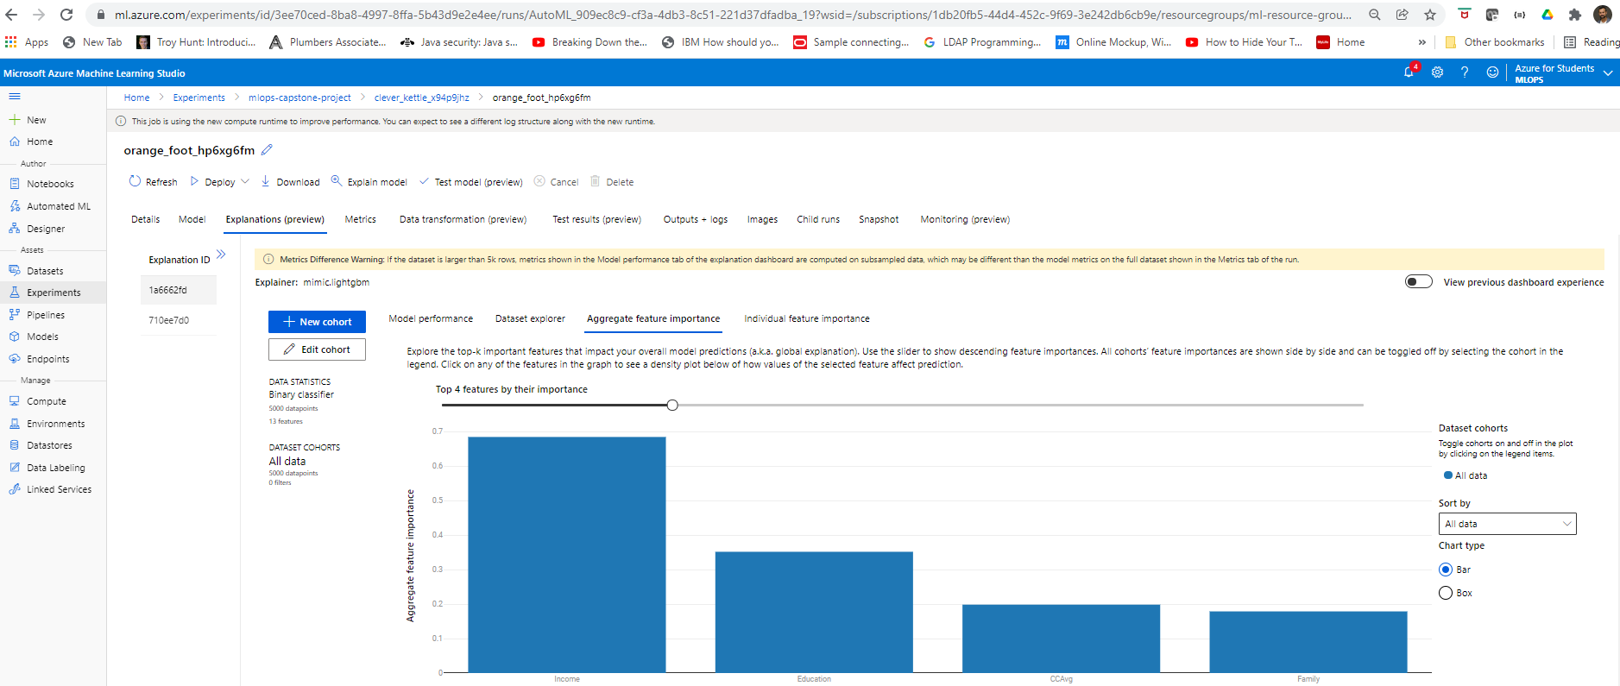Open the notifications bell icon

(x=1409, y=72)
